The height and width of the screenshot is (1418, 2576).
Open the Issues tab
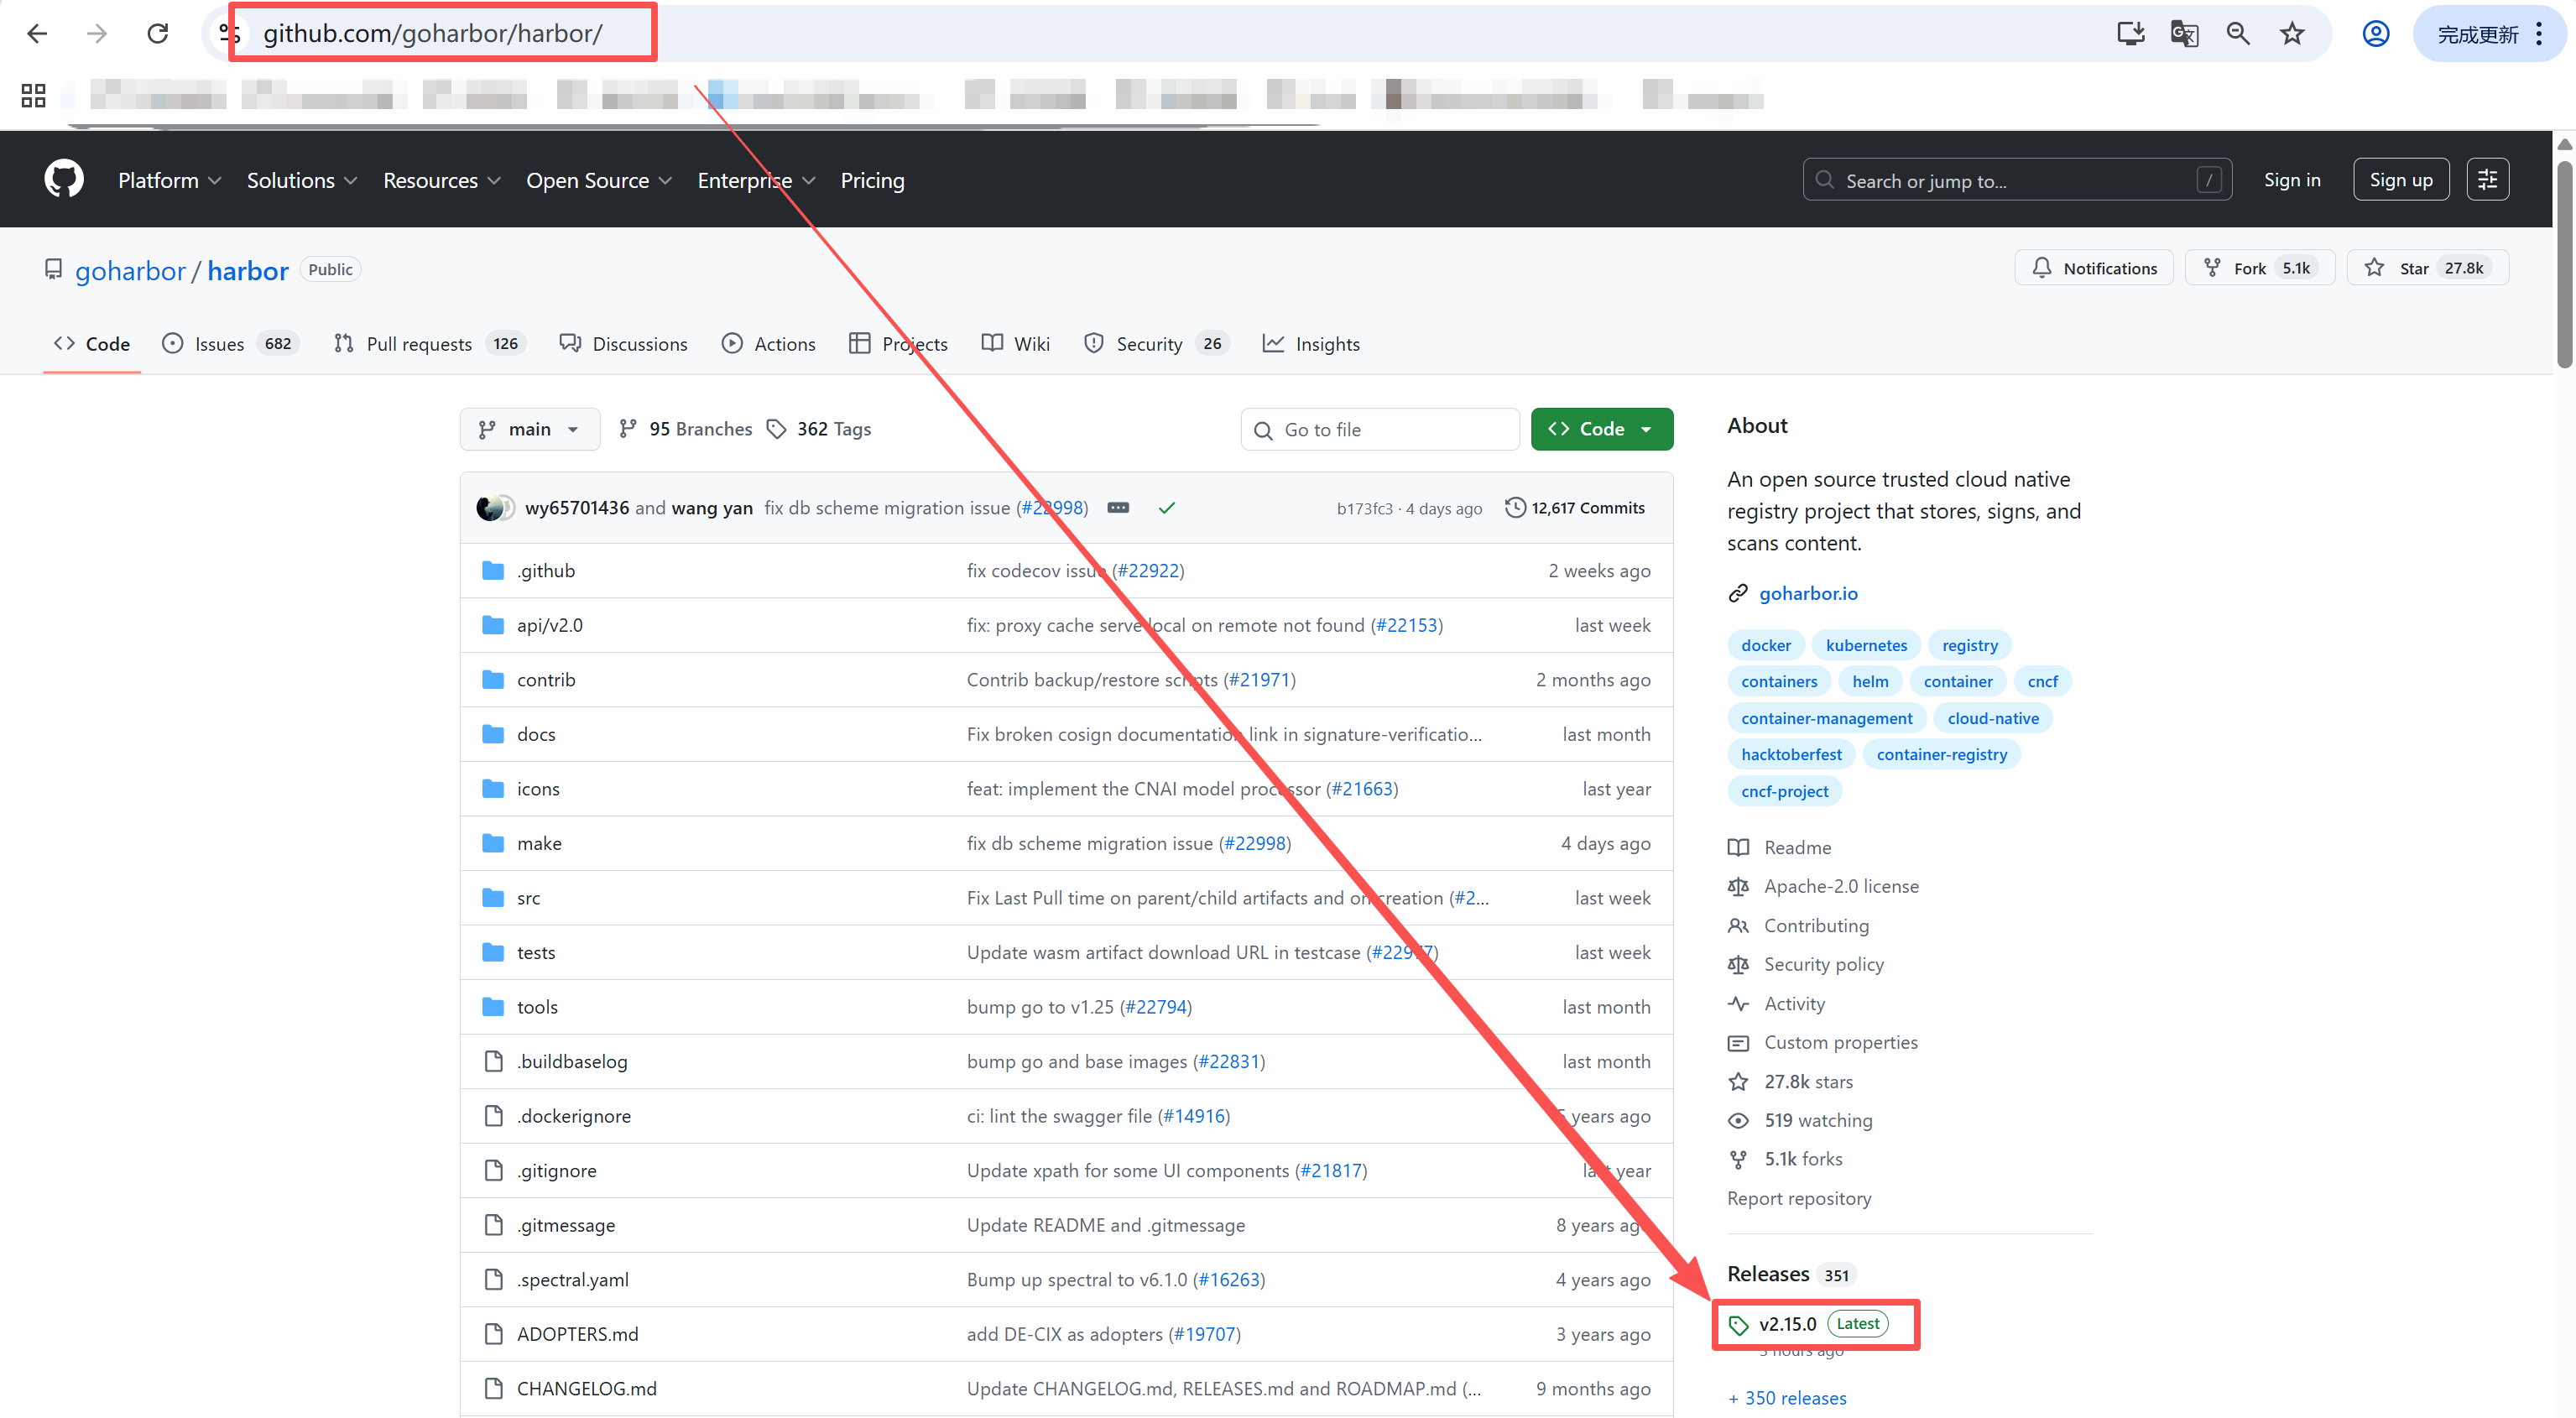[230, 344]
